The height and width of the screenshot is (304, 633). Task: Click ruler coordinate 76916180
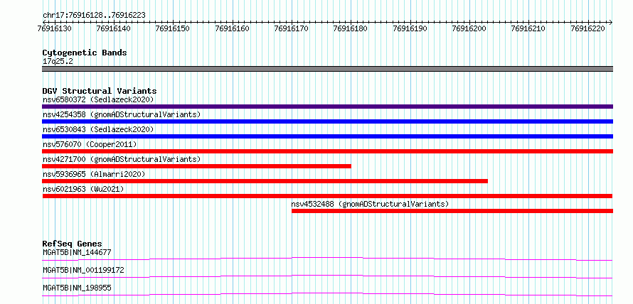[351, 28]
